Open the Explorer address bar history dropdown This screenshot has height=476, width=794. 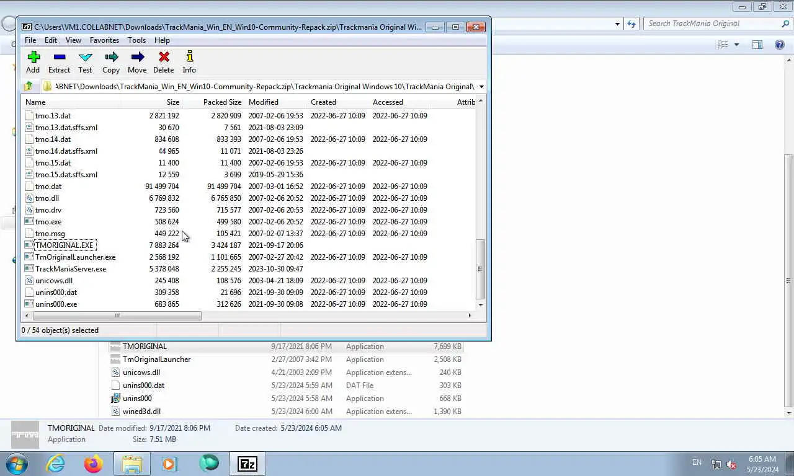click(x=617, y=24)
